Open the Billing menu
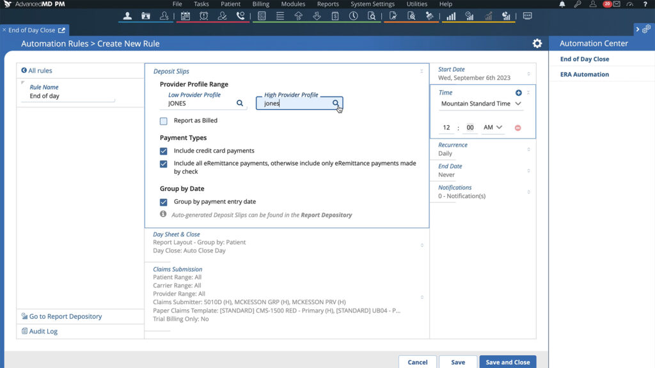The height and width of the screenshot is (368, 655). point(260,4)
